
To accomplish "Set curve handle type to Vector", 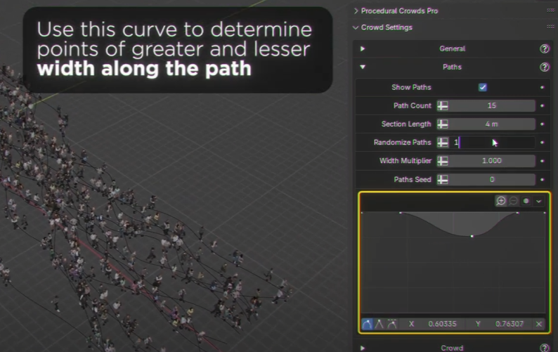I will point(379,324).
